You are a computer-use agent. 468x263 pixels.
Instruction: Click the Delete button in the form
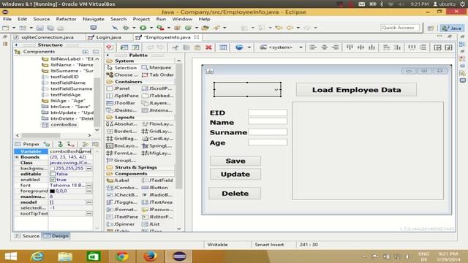pyautogui.click(x=235, y=194)
